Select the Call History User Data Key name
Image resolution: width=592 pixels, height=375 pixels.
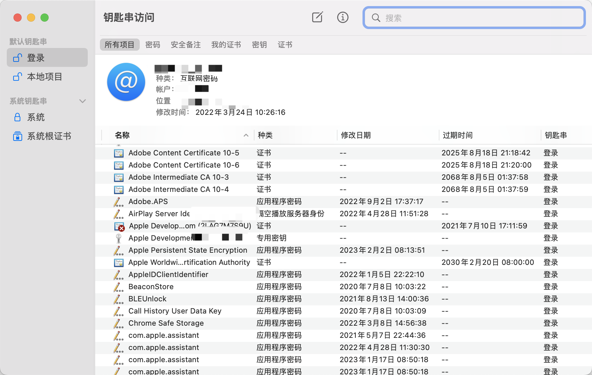tap(175, 311)
